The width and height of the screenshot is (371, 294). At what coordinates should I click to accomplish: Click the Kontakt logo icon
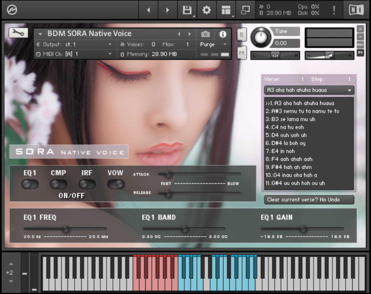point(12,10)
